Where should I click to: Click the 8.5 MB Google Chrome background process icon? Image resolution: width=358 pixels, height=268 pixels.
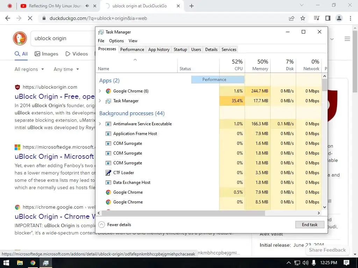point(108,202)
